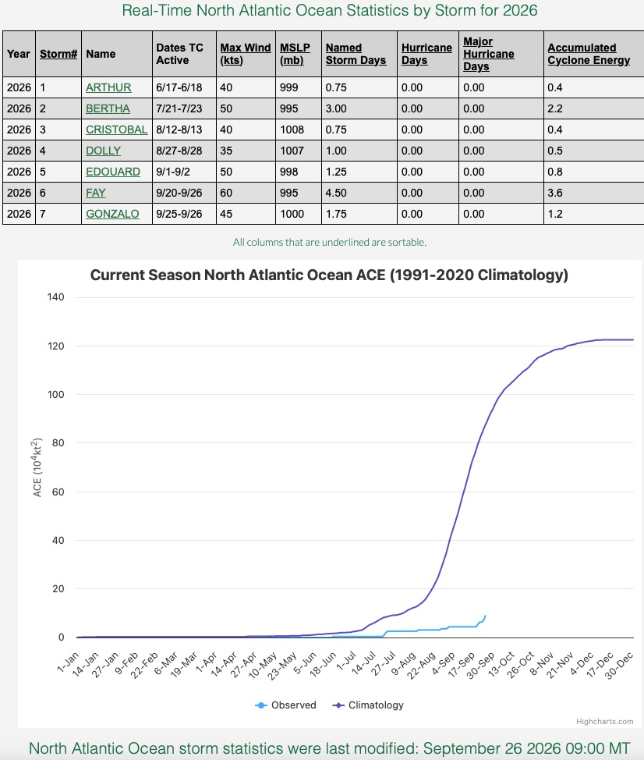Open the FAY storm link
The height and width of the screenshot is (760, 644).
[95, 193]
